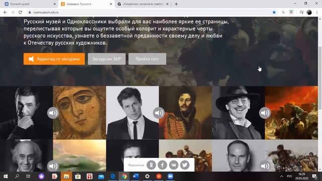The height and width of the screenshot is (181, 322).
Task: Open the hussar portrait painting thumbnail
Action: (186, 113)
